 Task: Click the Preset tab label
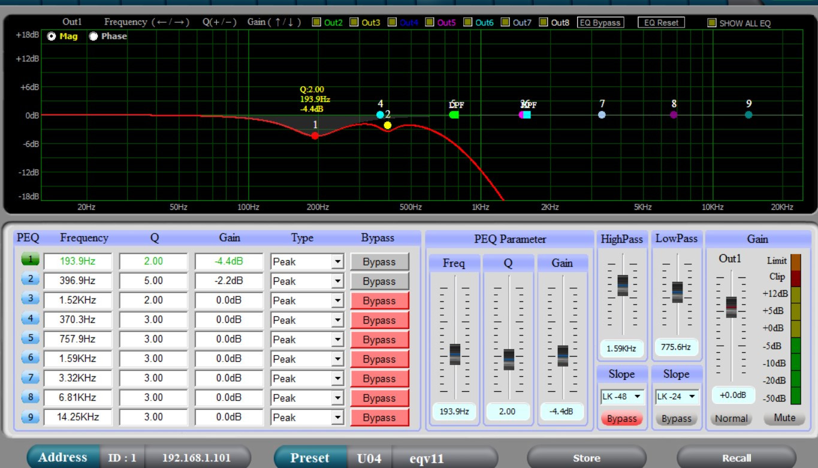[310, 458]
